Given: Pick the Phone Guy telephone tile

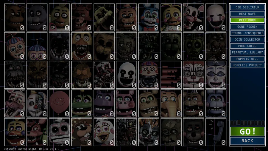Looking at the screenshot, I should [x=216, y=132].
